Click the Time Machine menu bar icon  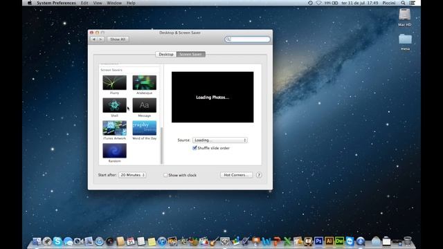[310, 3]
